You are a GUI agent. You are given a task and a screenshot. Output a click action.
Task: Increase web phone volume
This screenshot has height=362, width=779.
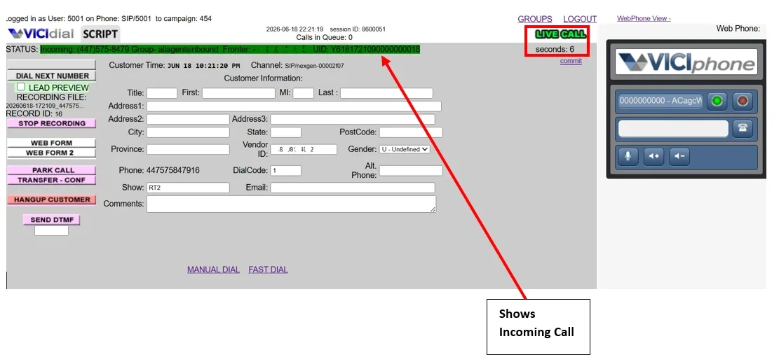tap(653, 156)
